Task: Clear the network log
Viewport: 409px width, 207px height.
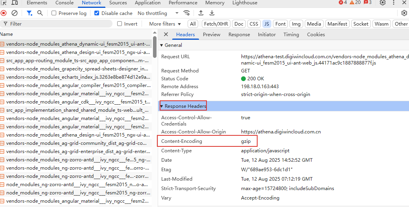Action: [x=15, y=13]
